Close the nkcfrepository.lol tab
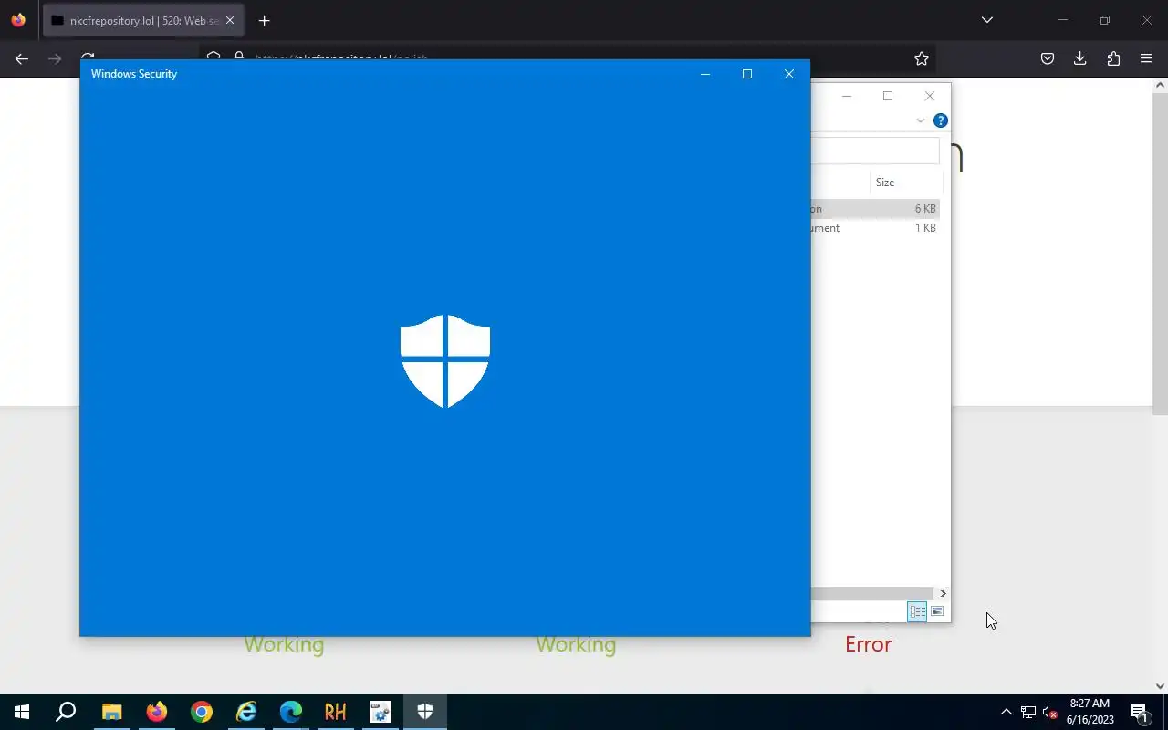Image resolution: width=1168 pixels, height=730 pixels. click(x=230, y=20)
